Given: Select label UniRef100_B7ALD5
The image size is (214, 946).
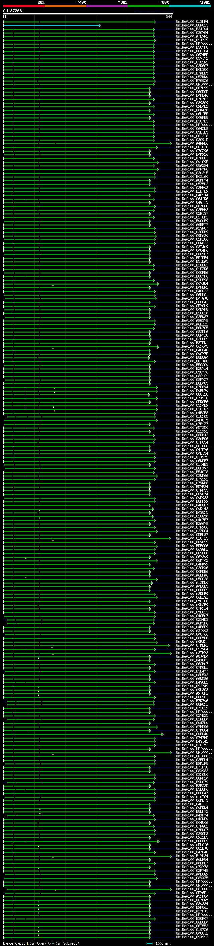Looking at the screenshot, I should (192, 73).
